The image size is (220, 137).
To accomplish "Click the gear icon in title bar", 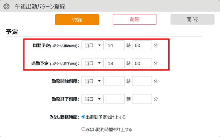I will click(x=6, y=6).
